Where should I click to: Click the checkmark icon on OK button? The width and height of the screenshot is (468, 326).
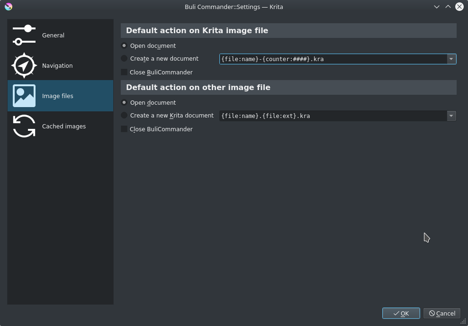(396, 313)
